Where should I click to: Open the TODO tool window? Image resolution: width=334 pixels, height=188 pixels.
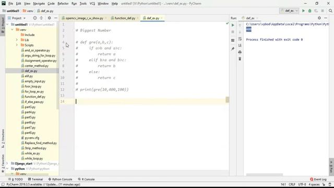point(16,179)
